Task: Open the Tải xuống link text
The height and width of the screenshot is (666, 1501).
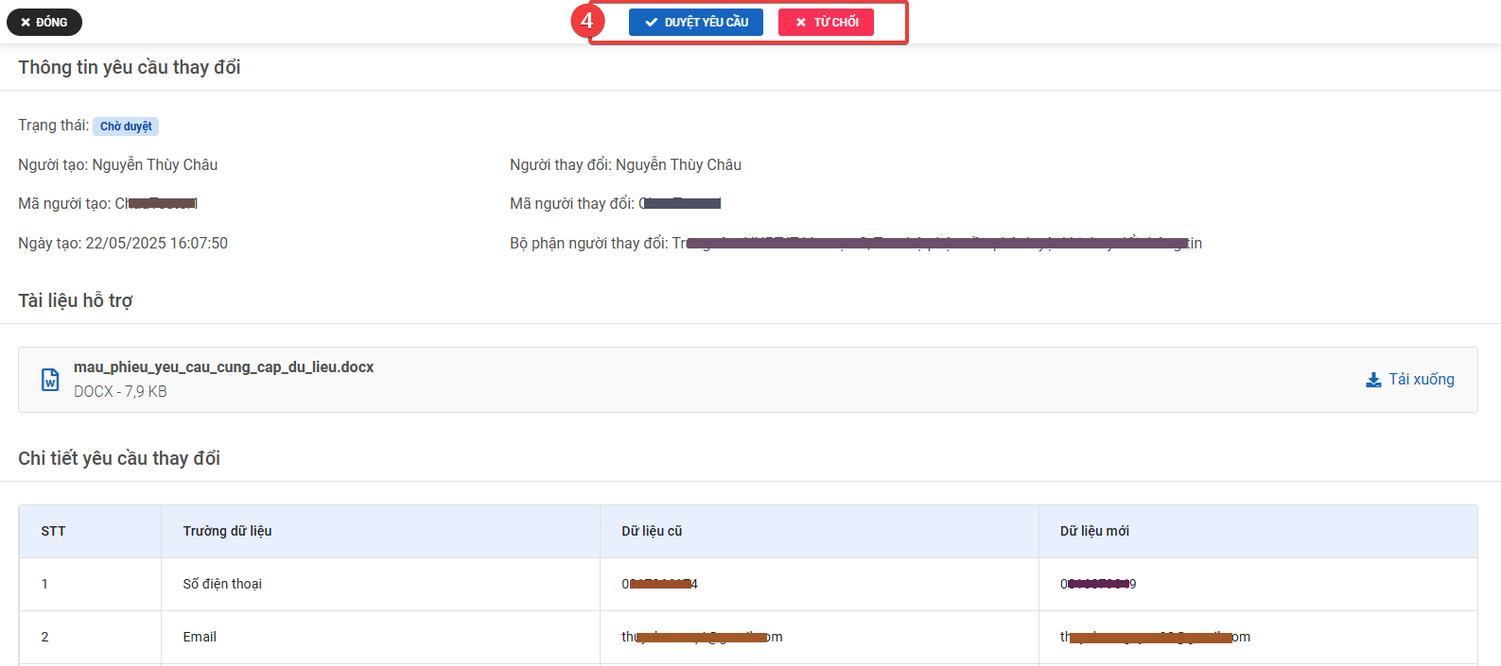Action: [x=1421, y=380]
